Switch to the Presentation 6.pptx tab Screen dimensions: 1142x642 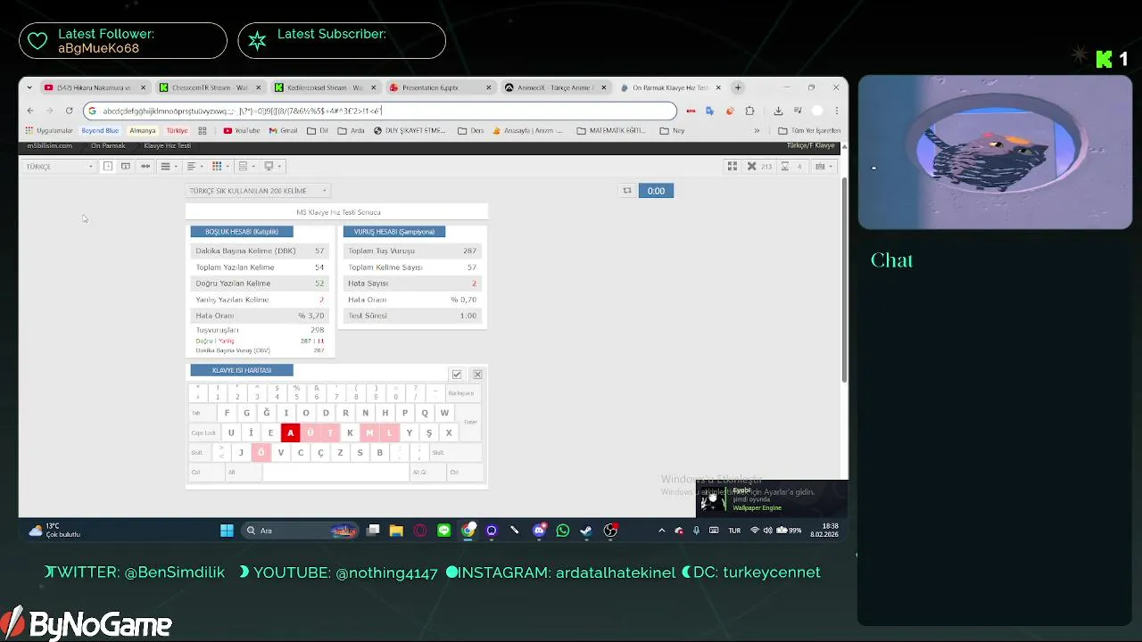tap(441, 87)
